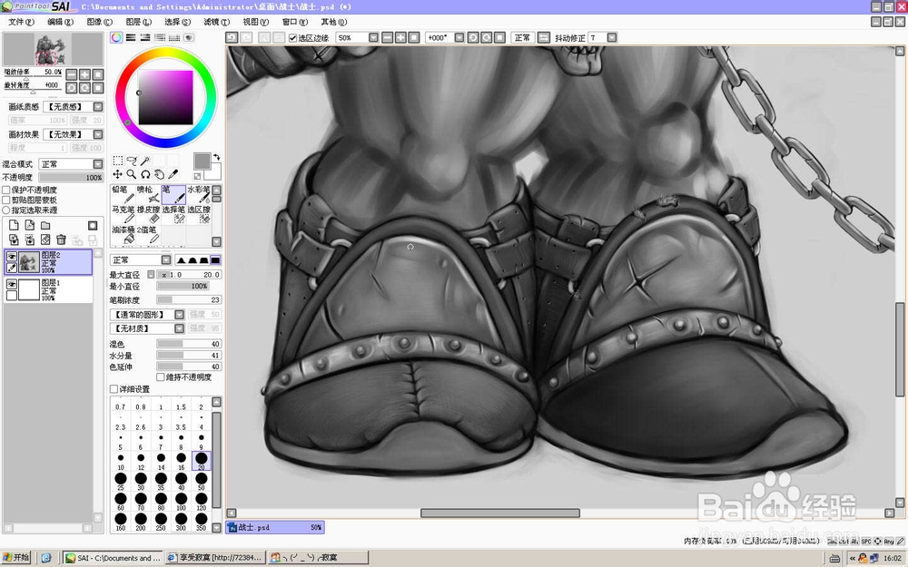The height and width of the screenshot is (567, 908).
Task: Select the magic wand tool
Action: point(145,161)
